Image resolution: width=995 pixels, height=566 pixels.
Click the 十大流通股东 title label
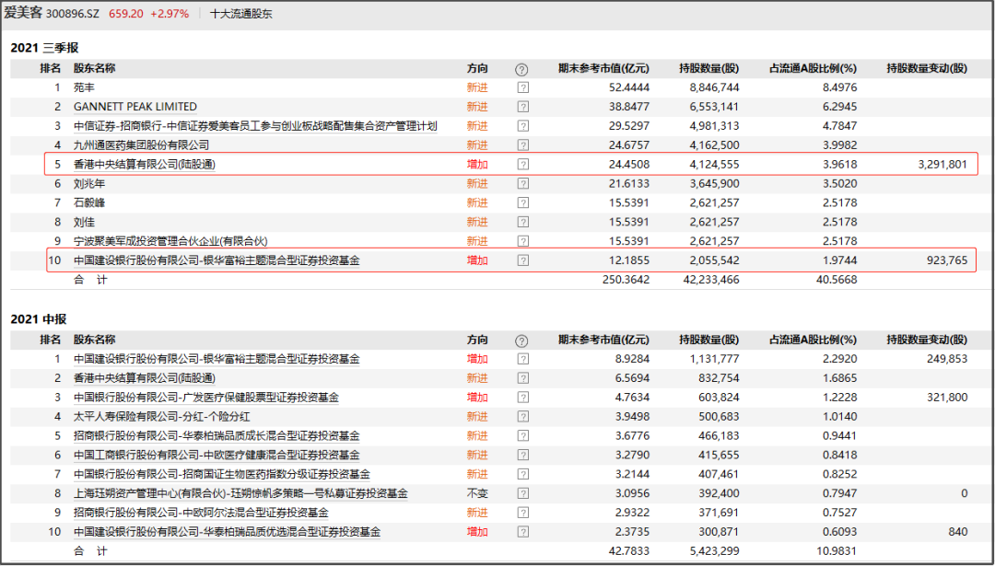click(x=241, y=14)
